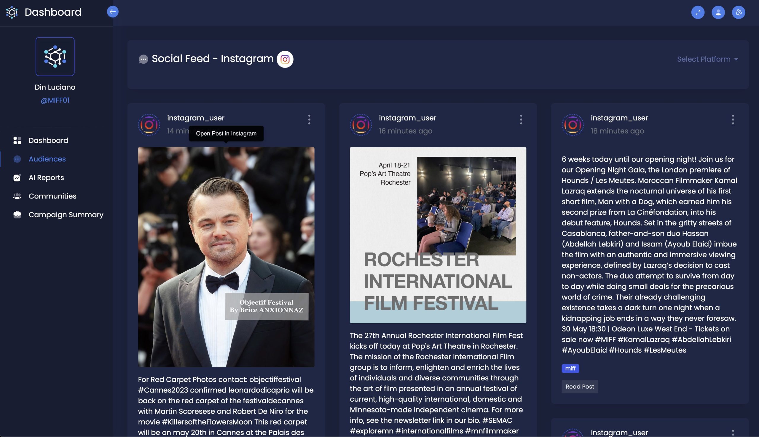Click the Communities people icon
The width and height of the screenshot is (759, 437).
pyautogui.click(x=17, y=196)
